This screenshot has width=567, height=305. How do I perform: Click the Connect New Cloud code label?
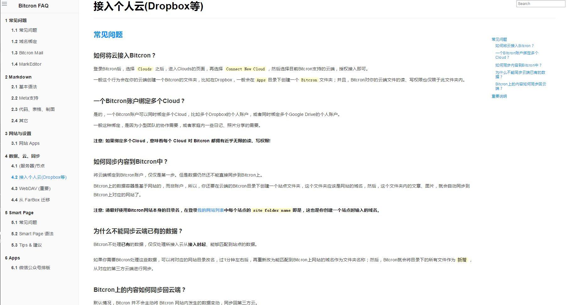246,69
